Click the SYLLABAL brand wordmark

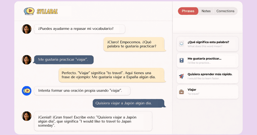tap(47, 11)
